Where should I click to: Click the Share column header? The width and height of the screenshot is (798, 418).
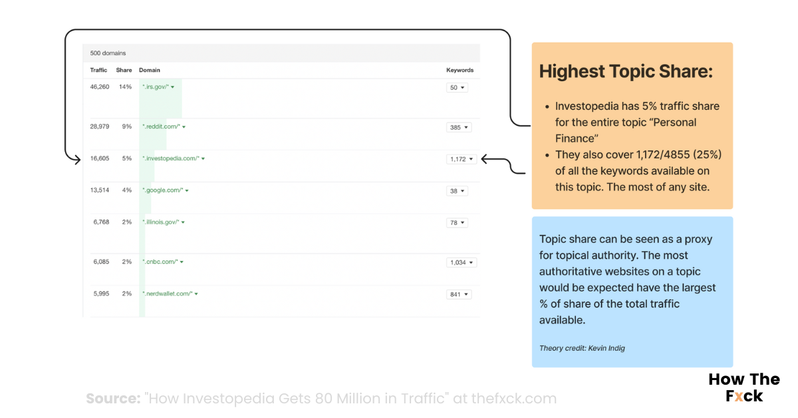(x=124, y=70)
